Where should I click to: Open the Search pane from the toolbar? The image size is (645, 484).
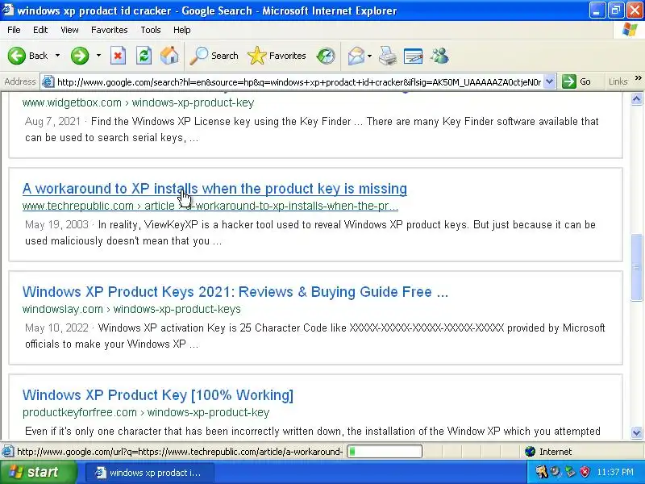click(214, 56)
